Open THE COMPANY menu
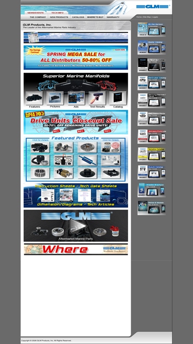 click(38, 17)
